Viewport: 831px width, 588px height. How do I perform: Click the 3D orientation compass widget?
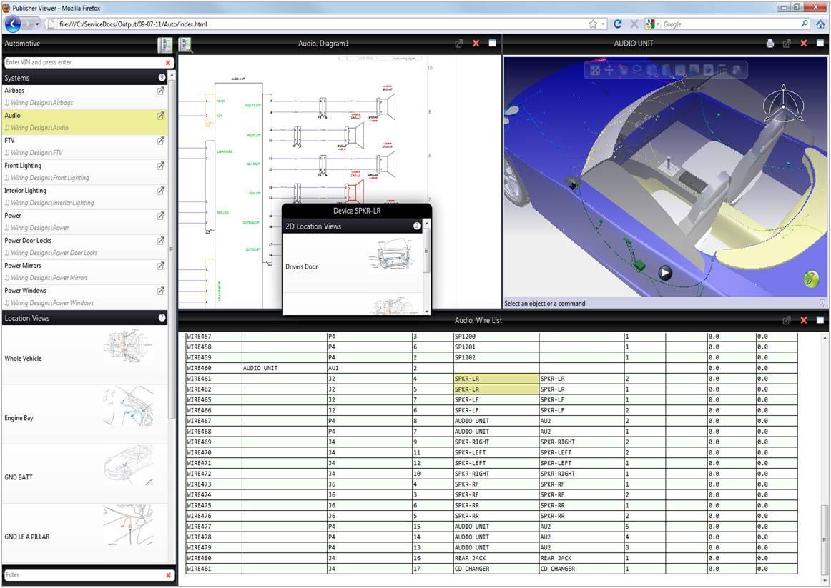pos(783,105)
